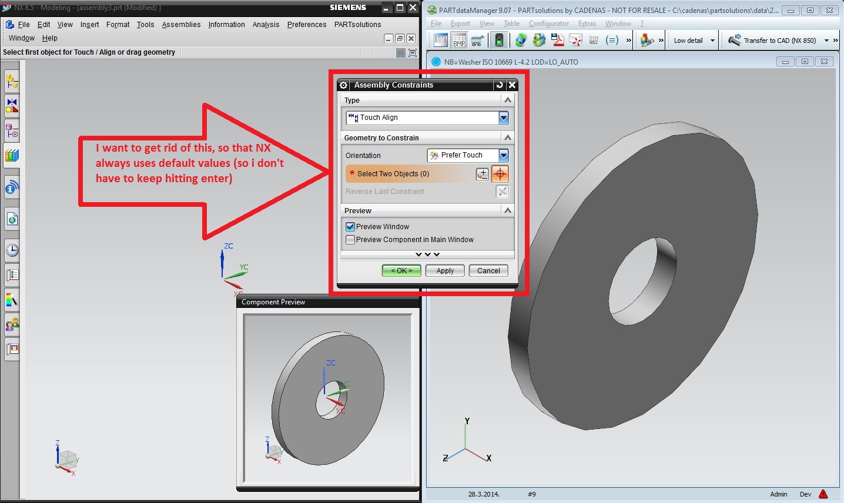Open the System Materials list icon in sidebar

[x=12, y=274]
